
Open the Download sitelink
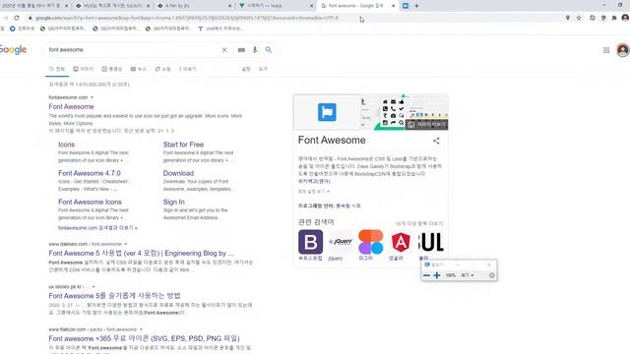[178, 173]
